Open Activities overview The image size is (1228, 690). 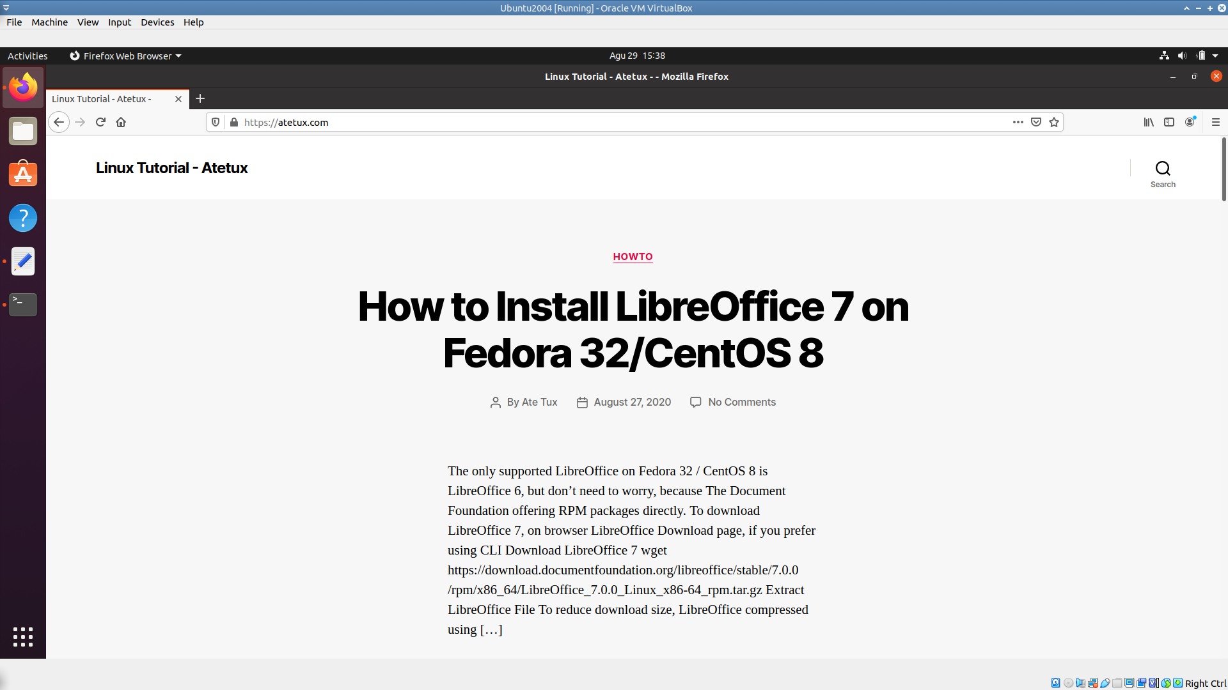coord(28,56)
